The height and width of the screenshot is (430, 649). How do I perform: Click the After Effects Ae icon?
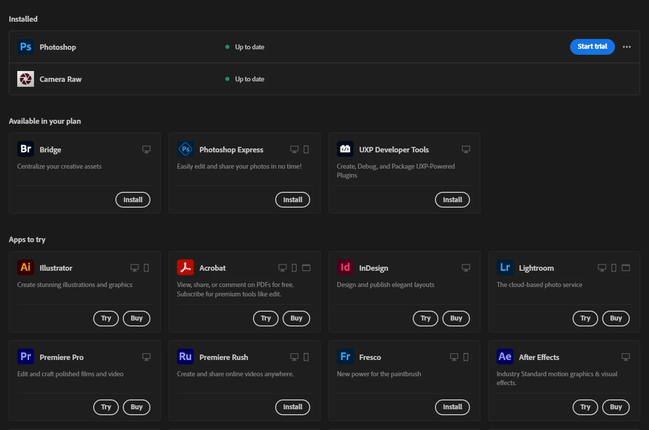coord(505,357)
